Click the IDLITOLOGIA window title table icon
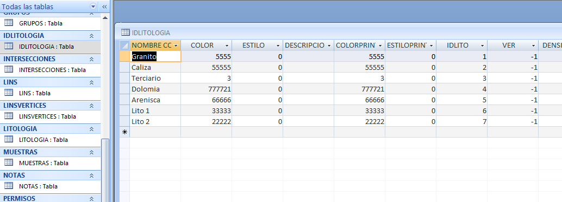 click(126, 32)
